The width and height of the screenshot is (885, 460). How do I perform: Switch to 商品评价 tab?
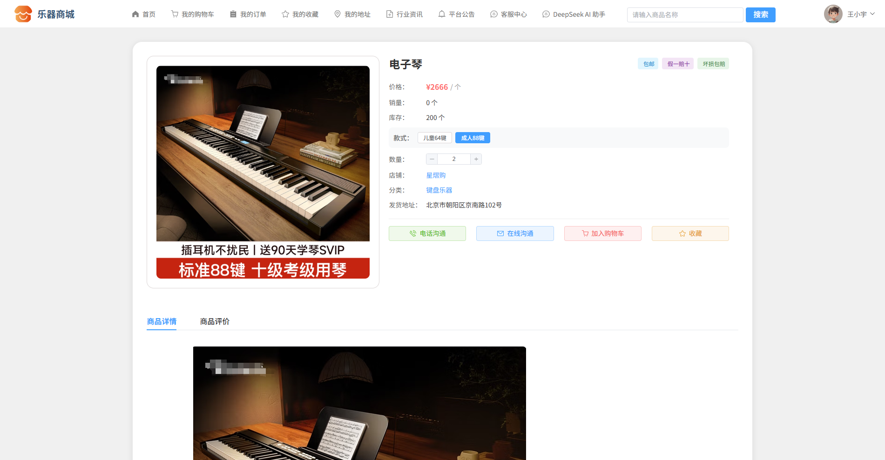[215, 321]
